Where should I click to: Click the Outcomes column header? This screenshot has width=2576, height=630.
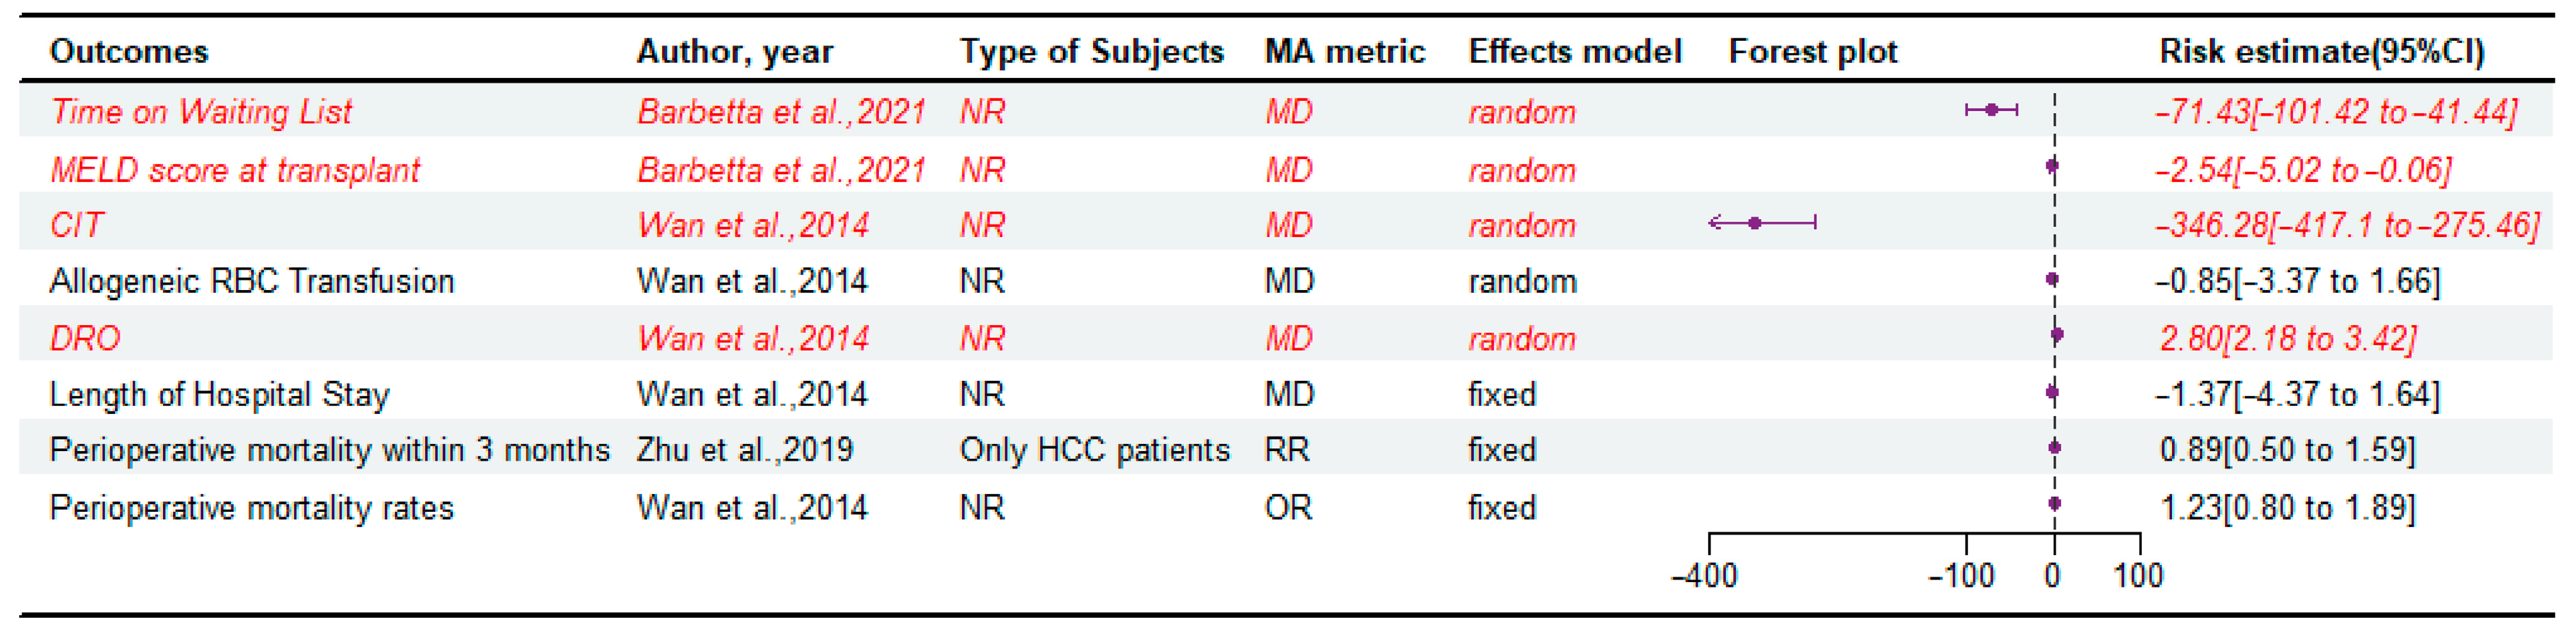[129, 51]
